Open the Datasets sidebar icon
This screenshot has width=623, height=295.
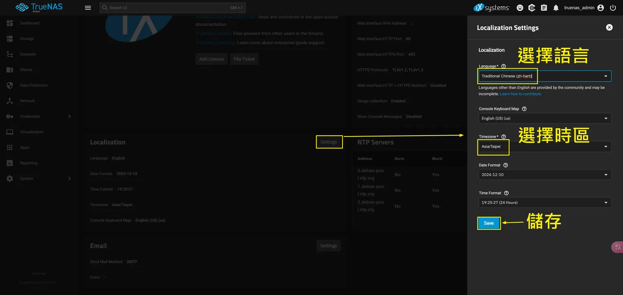point(10,54)
